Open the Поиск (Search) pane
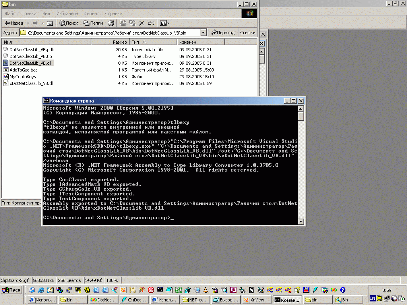The image size is (407, 305). pos(69,23)
